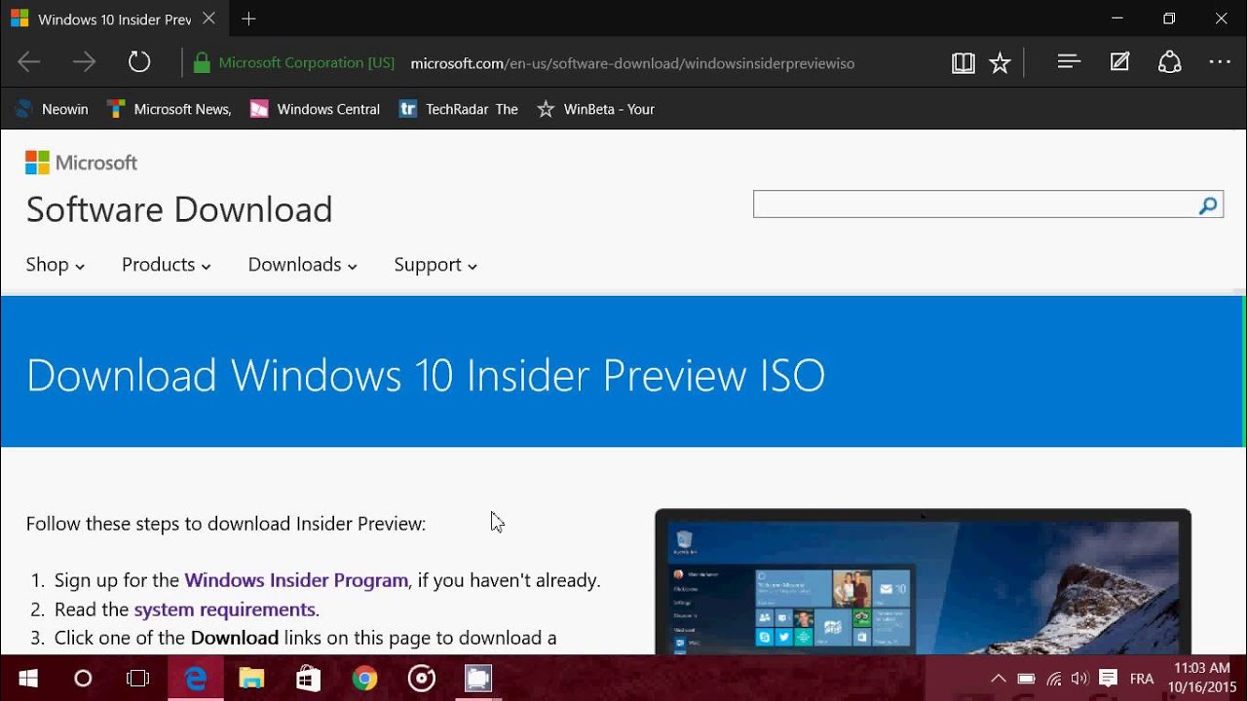The height and width of the screenshot is (701, 1247).
Task: Expand the Downloads menu
Action: pyautogui.click(x=302, y=265)
